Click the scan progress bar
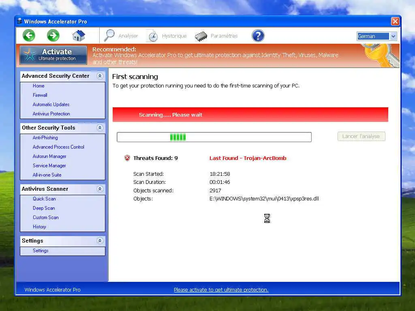The width and height of the screenshot is (415, 311). pos(214,137)
